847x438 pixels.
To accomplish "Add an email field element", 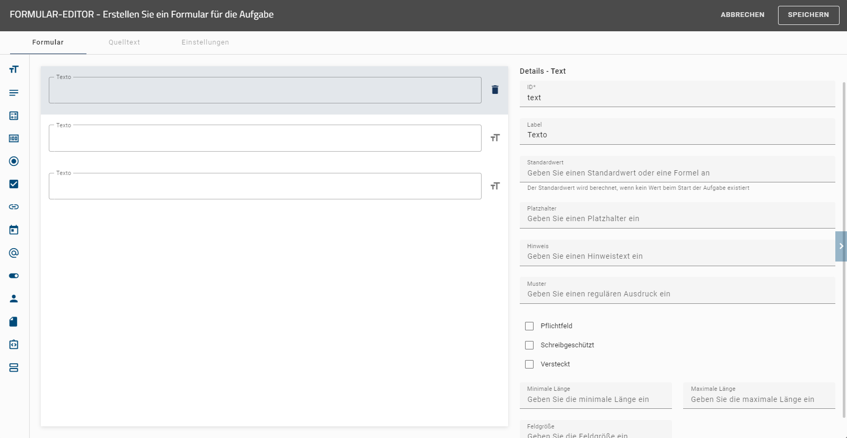I will pyautogui.click(x=14, y=253).
